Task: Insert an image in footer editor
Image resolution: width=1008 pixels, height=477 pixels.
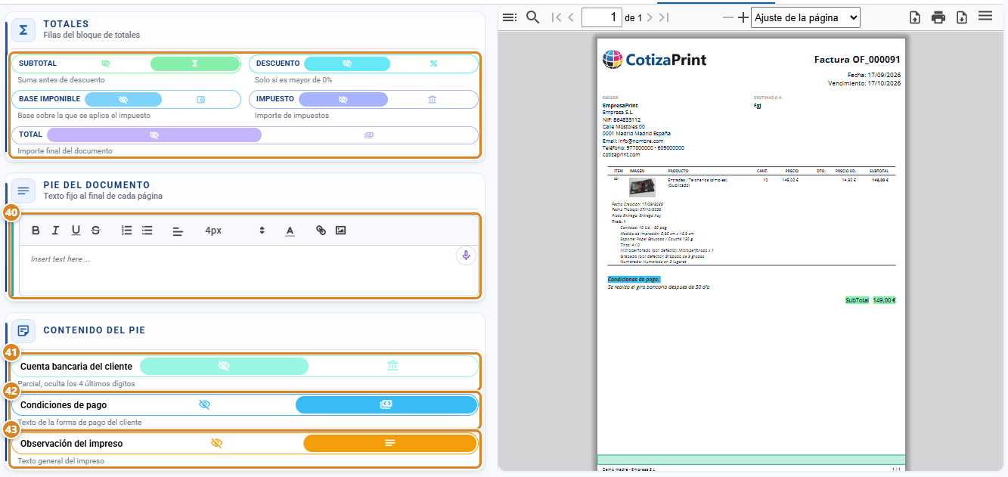Action: click(x=341, y=231)
